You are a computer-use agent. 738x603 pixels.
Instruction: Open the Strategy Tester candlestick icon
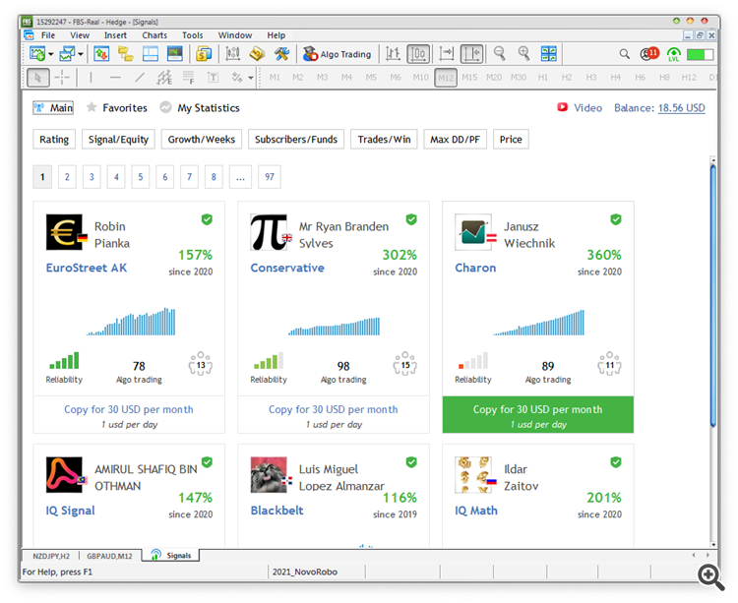tap(232, 54)
